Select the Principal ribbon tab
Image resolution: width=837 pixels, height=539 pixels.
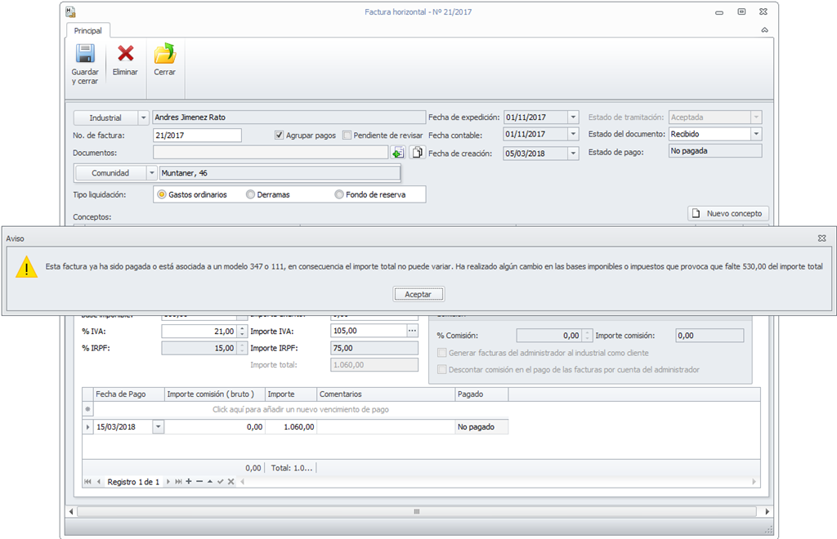tap(87, 31)
